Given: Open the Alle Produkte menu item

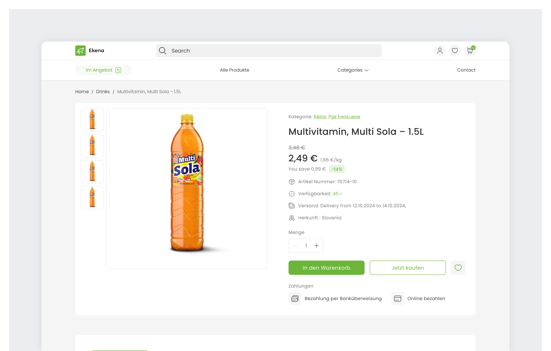Looking at the screenshot, I should (234, 70).
